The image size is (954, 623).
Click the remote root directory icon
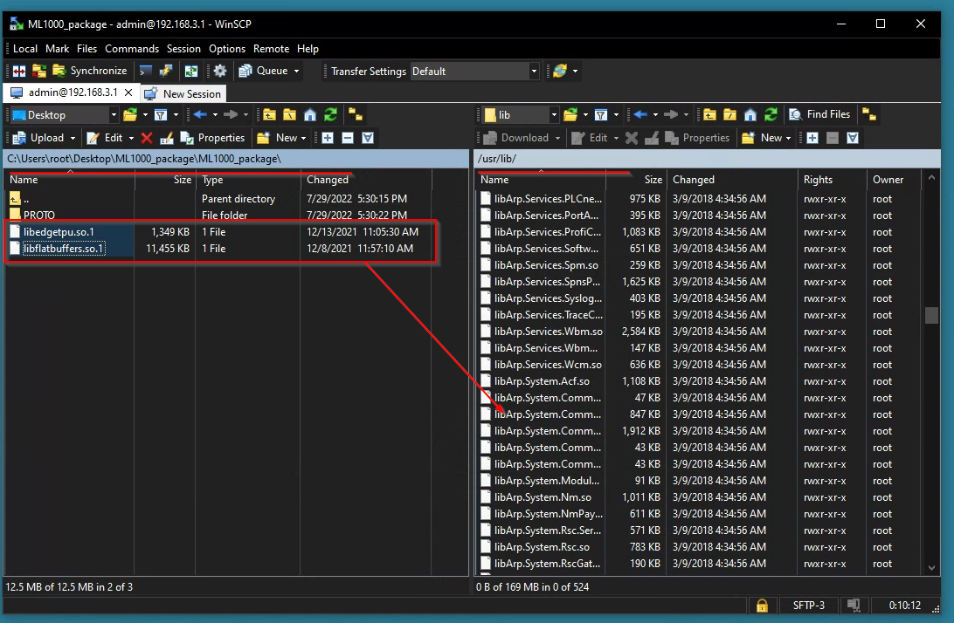coord(729,115)
